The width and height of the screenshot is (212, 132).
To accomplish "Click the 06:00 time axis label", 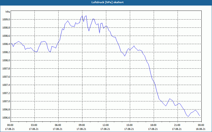I will (58, 125).
